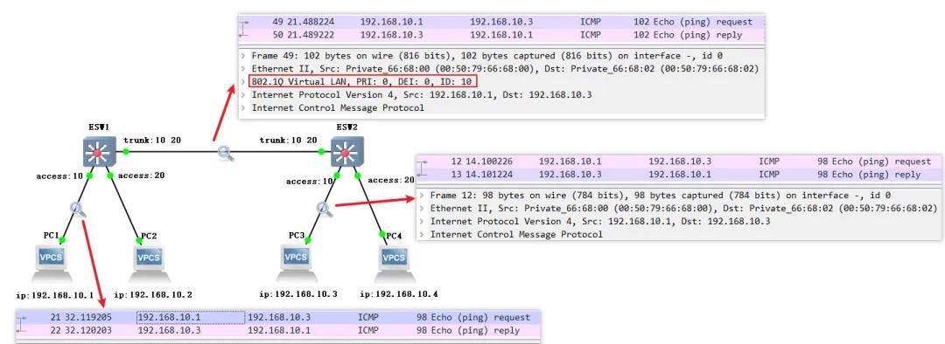Select packet 12 echo request row
The image size is (945, 344).
click(x=680, y=162)
